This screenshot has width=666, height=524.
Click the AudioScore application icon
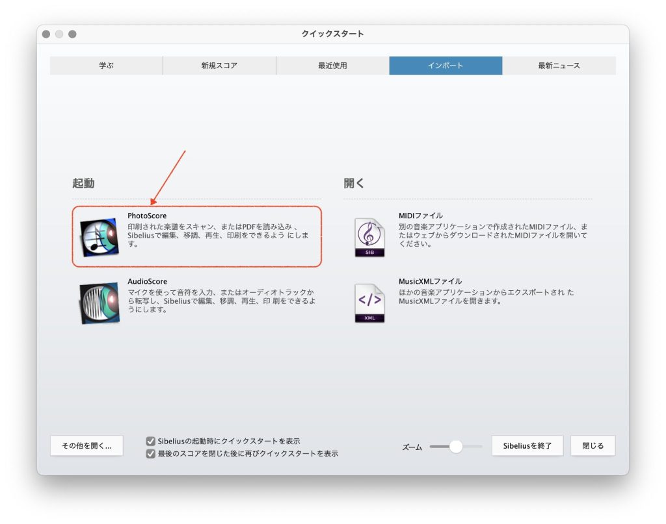click(99, 303)
